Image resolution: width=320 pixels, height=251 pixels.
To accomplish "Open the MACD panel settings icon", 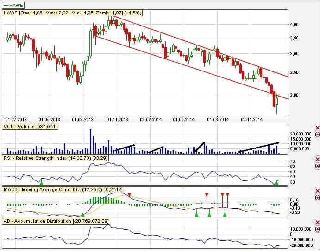I will pyautogui.click(x=317, y=198).
